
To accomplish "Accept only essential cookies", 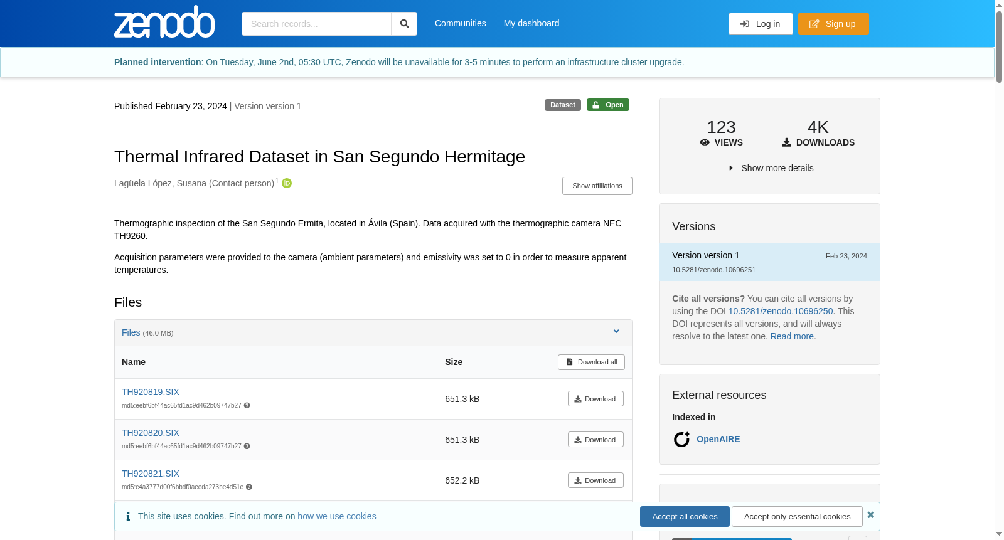I will [797, 517].
